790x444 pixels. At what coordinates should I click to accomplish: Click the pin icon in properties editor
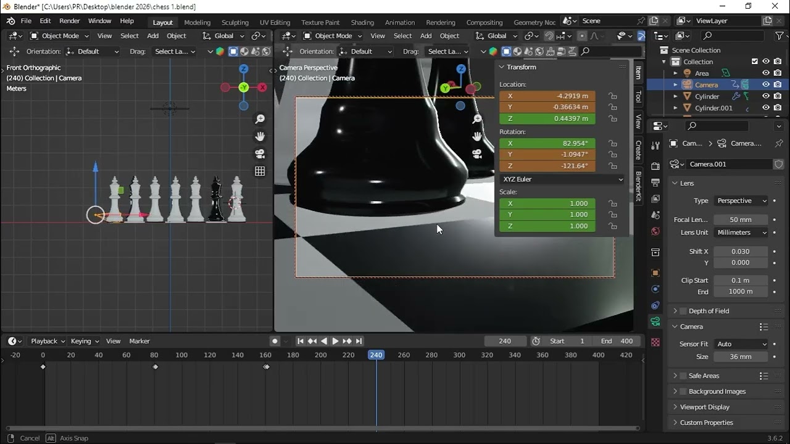(x=779, y=143)
